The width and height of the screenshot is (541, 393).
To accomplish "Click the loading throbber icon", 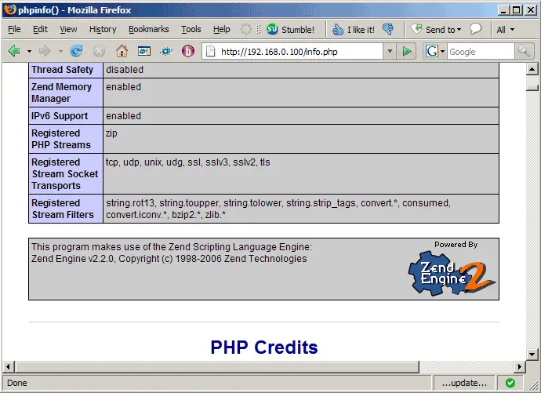I will [246, 29].
